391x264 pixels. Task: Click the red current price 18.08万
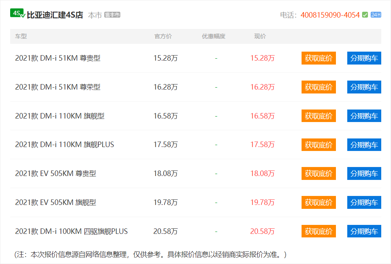(262, 174)
